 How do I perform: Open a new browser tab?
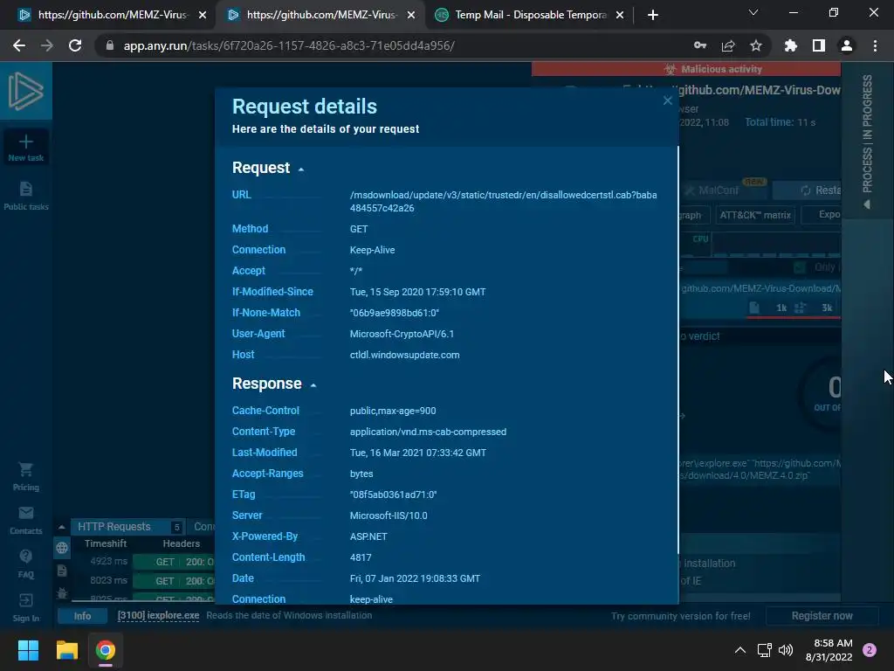pos(653,15)
